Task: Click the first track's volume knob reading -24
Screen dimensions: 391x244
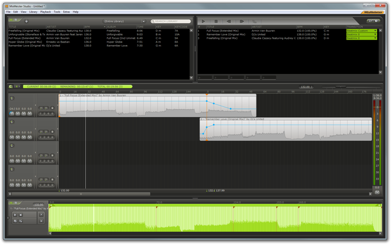Action: [12, 114]
